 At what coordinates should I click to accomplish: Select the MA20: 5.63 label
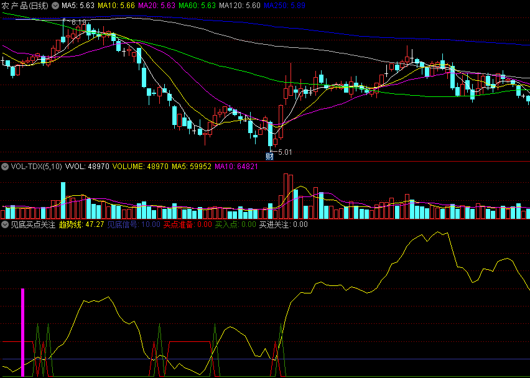(157, 6)
